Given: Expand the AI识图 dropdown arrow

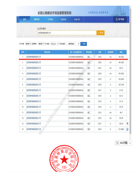Looking at the screenshot, I should pos(130,143).
